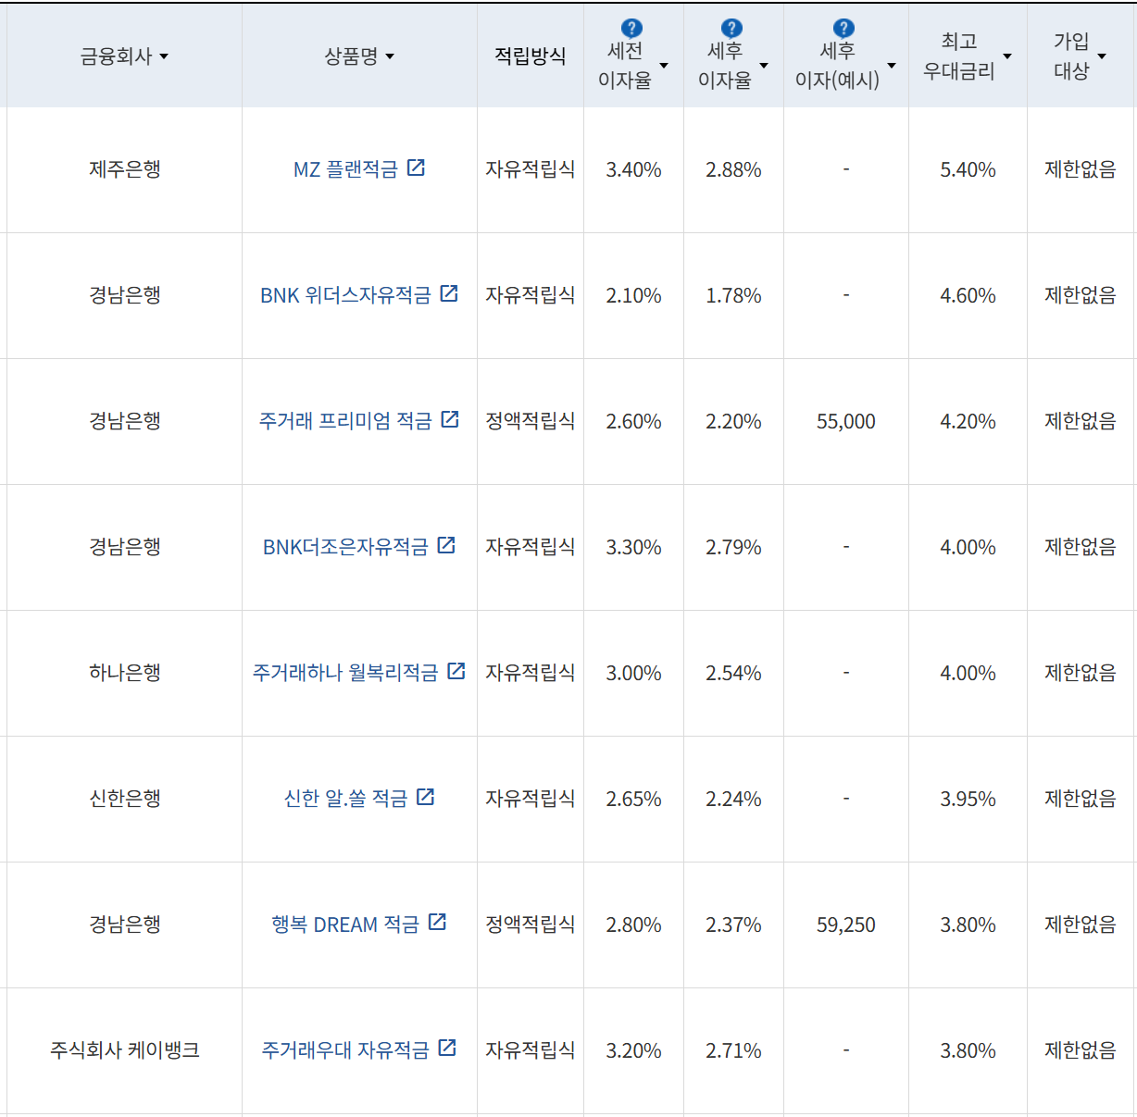Image resolution: width=1137 pixels, height=1117 pixels.
Task: Click the external link icon beside BNK더조은자유적금
Action: click(x=447, y=546)
